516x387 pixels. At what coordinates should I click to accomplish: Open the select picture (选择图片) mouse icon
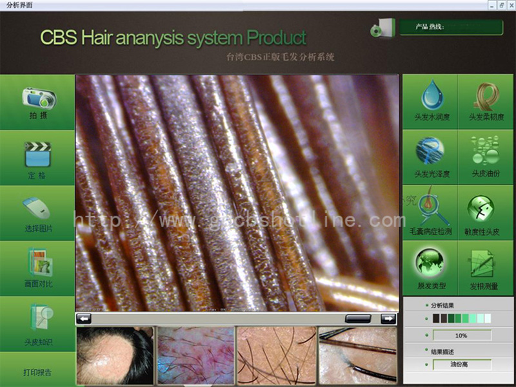click(37, 209)
